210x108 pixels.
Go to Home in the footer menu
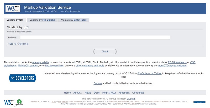(x=67, y=93)
